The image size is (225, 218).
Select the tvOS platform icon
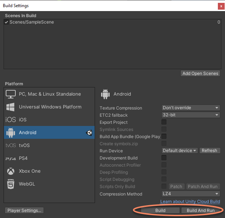click(x=11, y=146)
